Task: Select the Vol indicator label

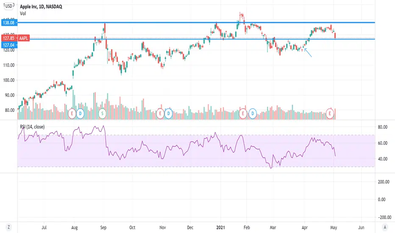Action: (23, 14)
